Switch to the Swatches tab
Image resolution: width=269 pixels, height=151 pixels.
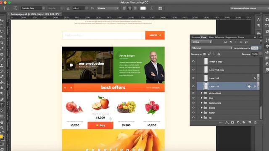(x=219, y=37)
